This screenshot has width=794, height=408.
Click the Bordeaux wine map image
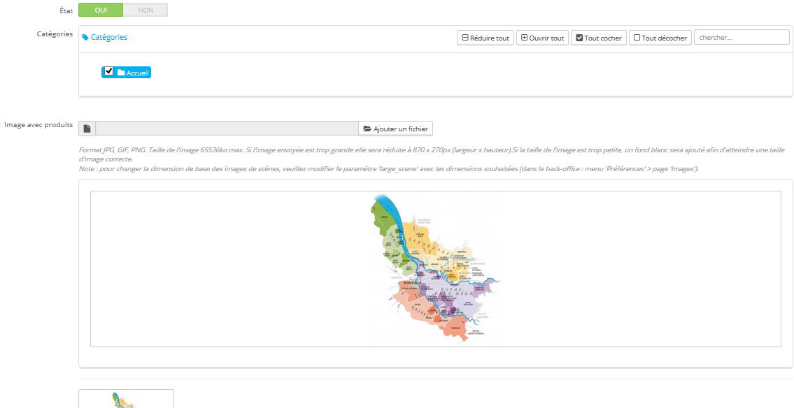(x=436, y=269)
